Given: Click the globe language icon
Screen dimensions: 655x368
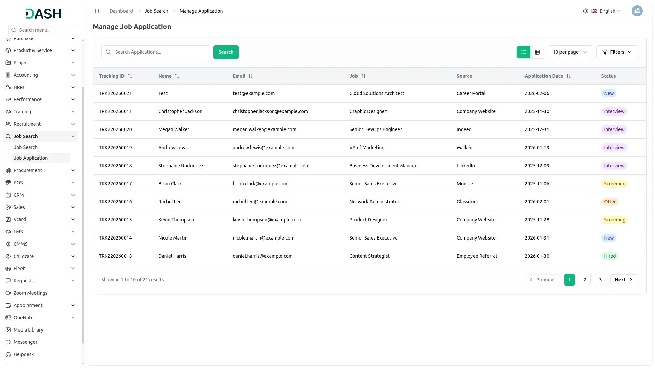Looking at the screenshot, I should coord(586,11).
